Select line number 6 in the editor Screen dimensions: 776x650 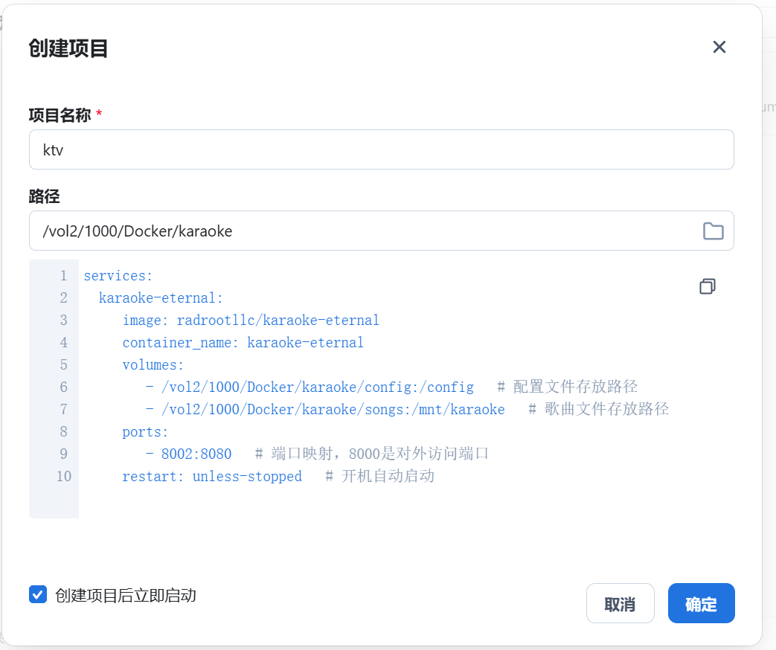coord(63,387)
